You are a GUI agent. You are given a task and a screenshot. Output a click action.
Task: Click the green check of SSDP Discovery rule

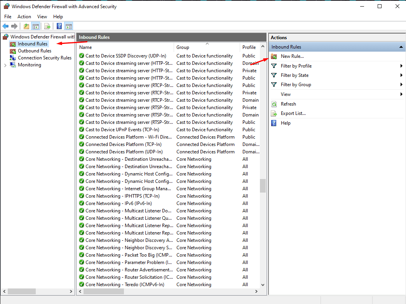pos(82,56)
